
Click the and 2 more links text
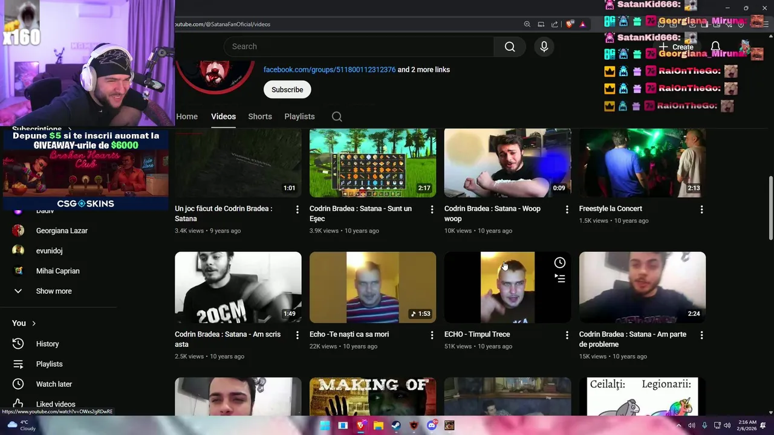click(424, 69)
